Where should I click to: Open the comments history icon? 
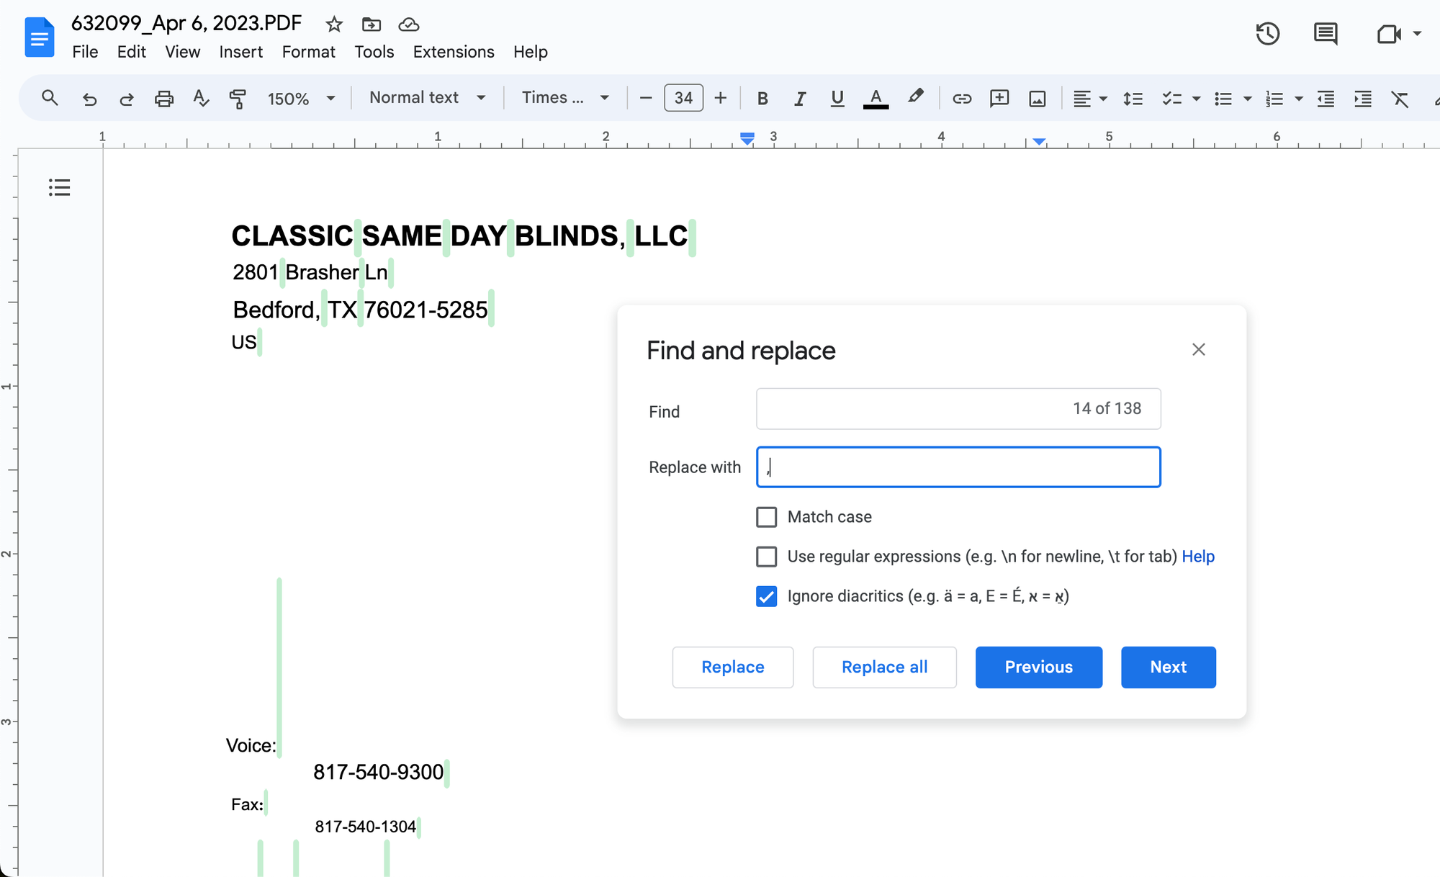tap(1326, 34)
